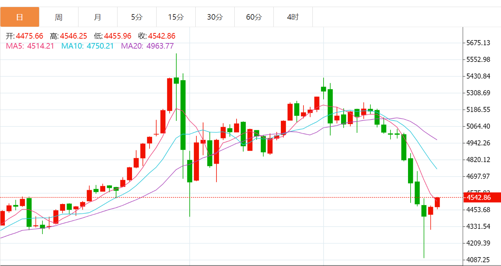
Task: Show the 30分 interval chart
Action: 215,17
